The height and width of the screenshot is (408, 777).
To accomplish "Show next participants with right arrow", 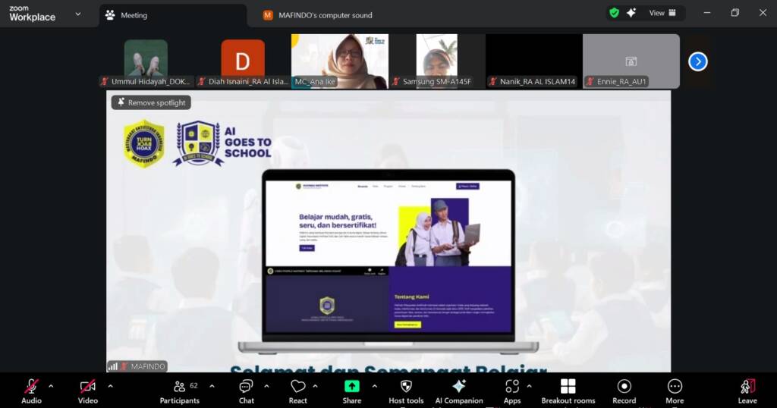I will [x=697, y=61].
